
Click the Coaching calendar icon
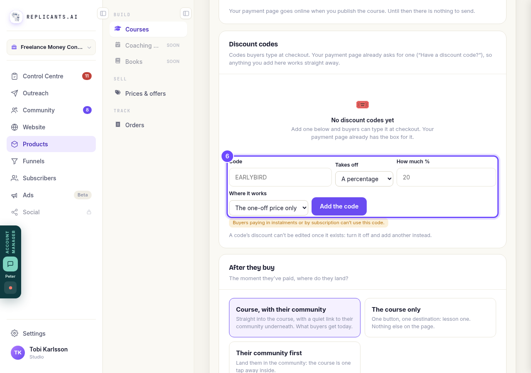pyautogui.click(x=118, y=45)
